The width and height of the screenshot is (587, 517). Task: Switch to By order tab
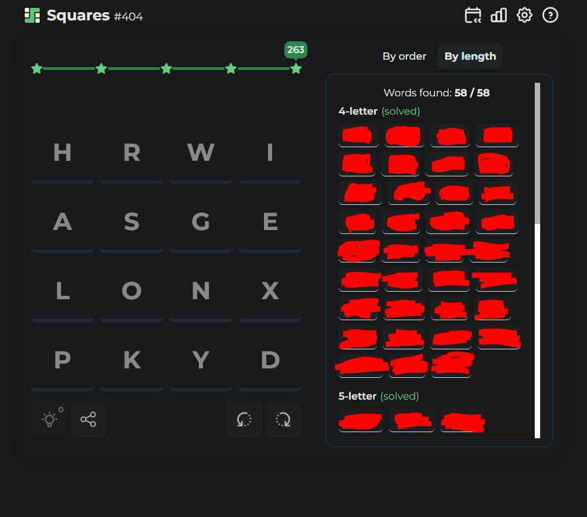pyautogui.click(x=404, y=56)
